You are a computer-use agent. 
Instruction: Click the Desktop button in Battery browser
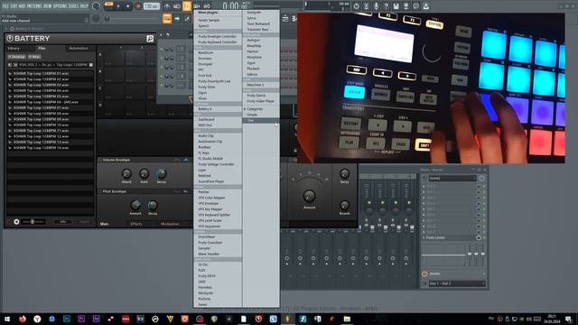(x=16, y=57)
